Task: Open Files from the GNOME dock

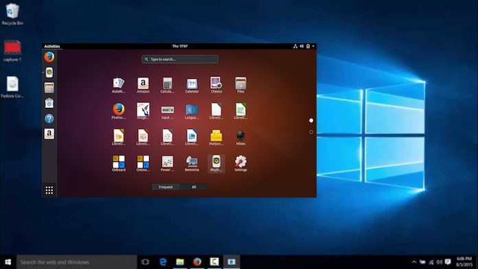Action: (x=49, y=88)
